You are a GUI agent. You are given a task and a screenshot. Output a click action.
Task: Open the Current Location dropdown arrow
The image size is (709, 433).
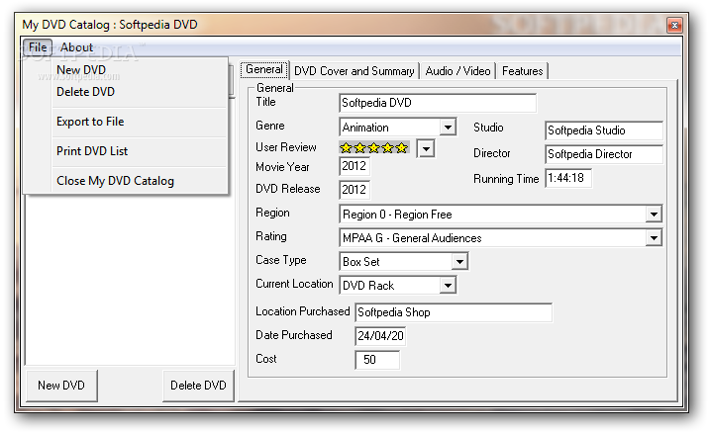point(448,286)
